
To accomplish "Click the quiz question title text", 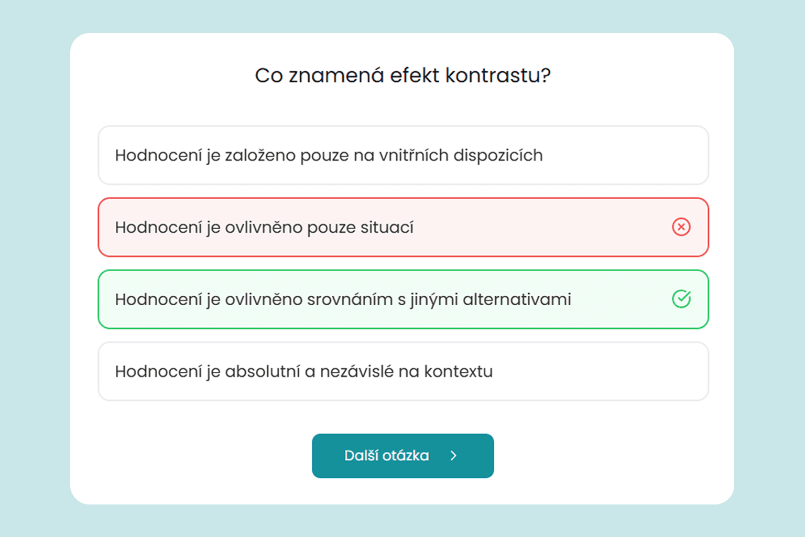I will click(x=402, y=75).
